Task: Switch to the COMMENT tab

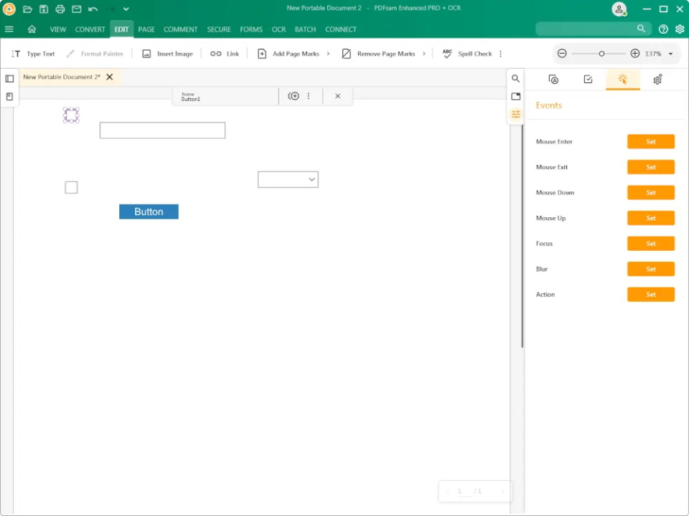Action: 181,29
